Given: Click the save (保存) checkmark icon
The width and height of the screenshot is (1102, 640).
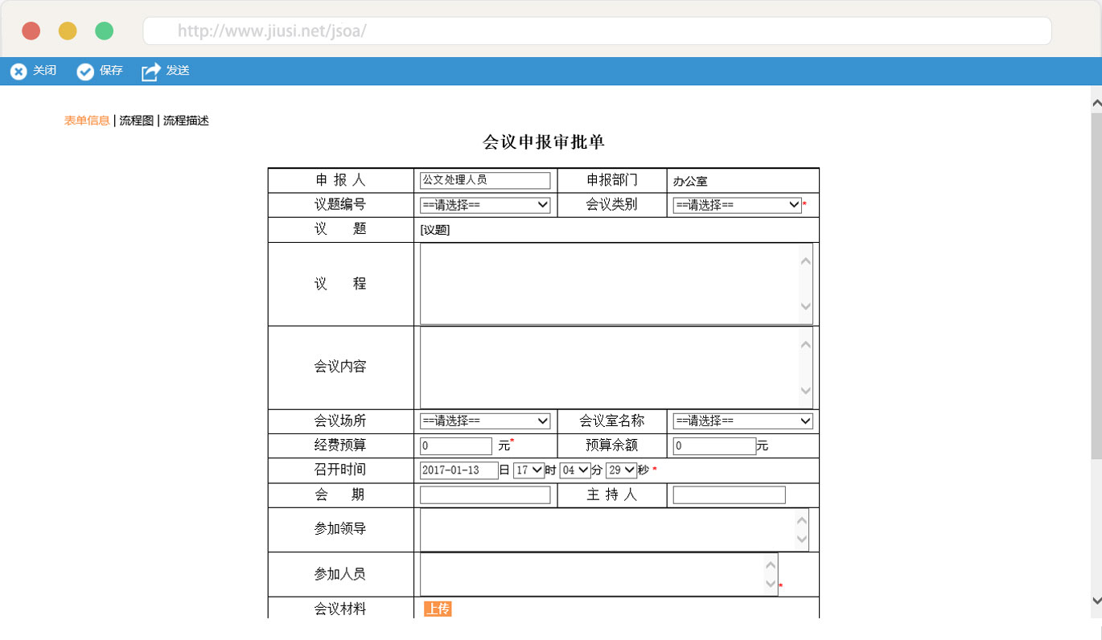Looking at the screenshot, I should pos(85,72).
